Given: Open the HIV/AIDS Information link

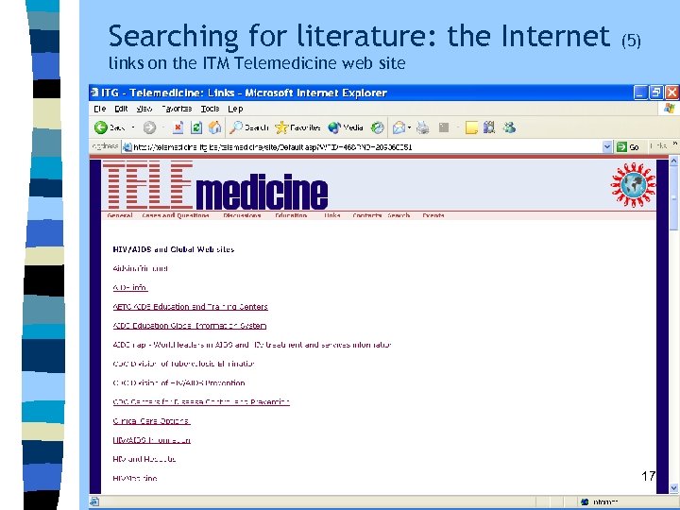Looking at the screenshot, I should coord(151,440).
